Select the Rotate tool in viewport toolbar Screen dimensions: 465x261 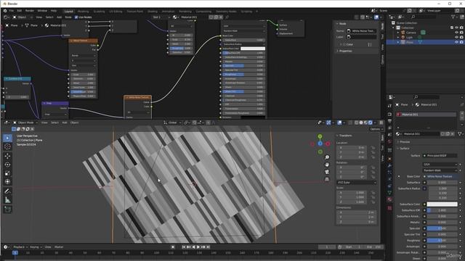click(x=7, y=165)
